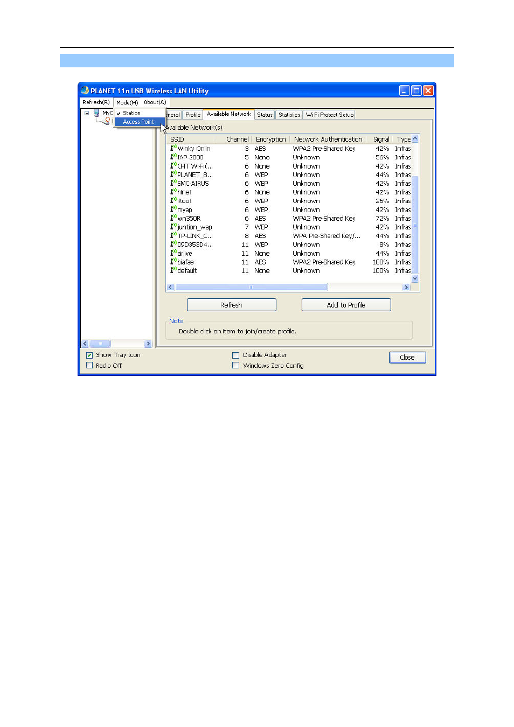Click the signal icon beside SMC-AIRUS

[x=173, y=183]
